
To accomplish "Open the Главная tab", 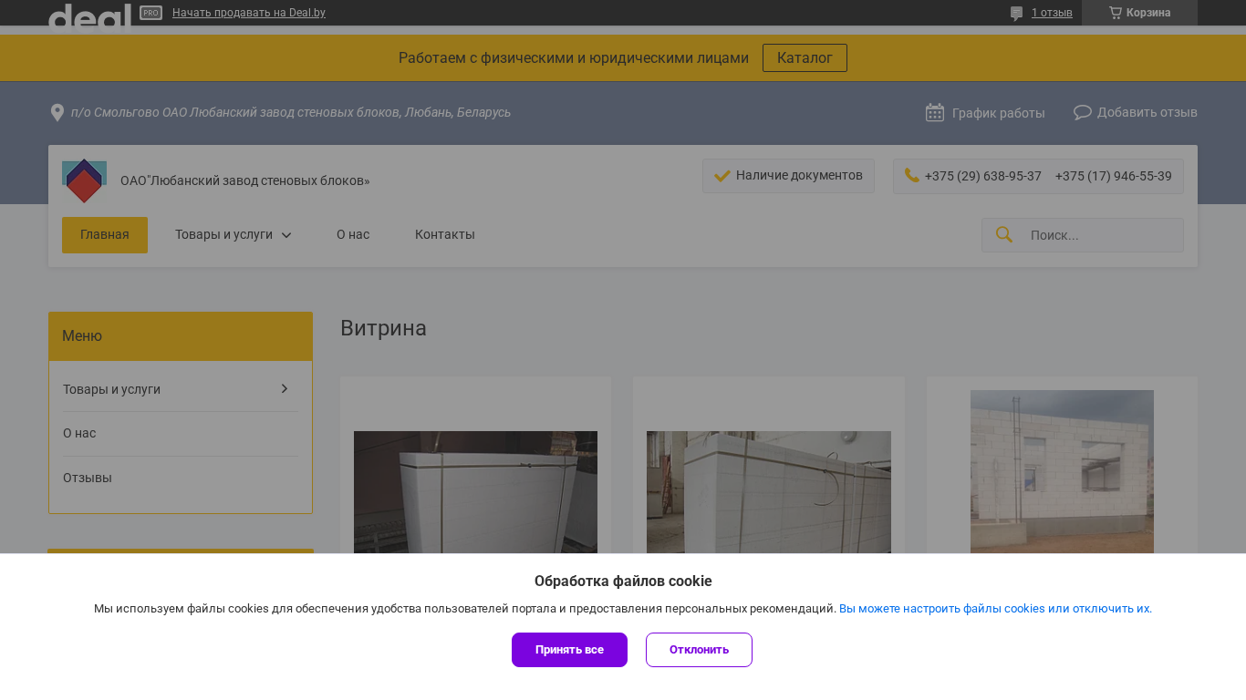I will [x=105, y=235].
